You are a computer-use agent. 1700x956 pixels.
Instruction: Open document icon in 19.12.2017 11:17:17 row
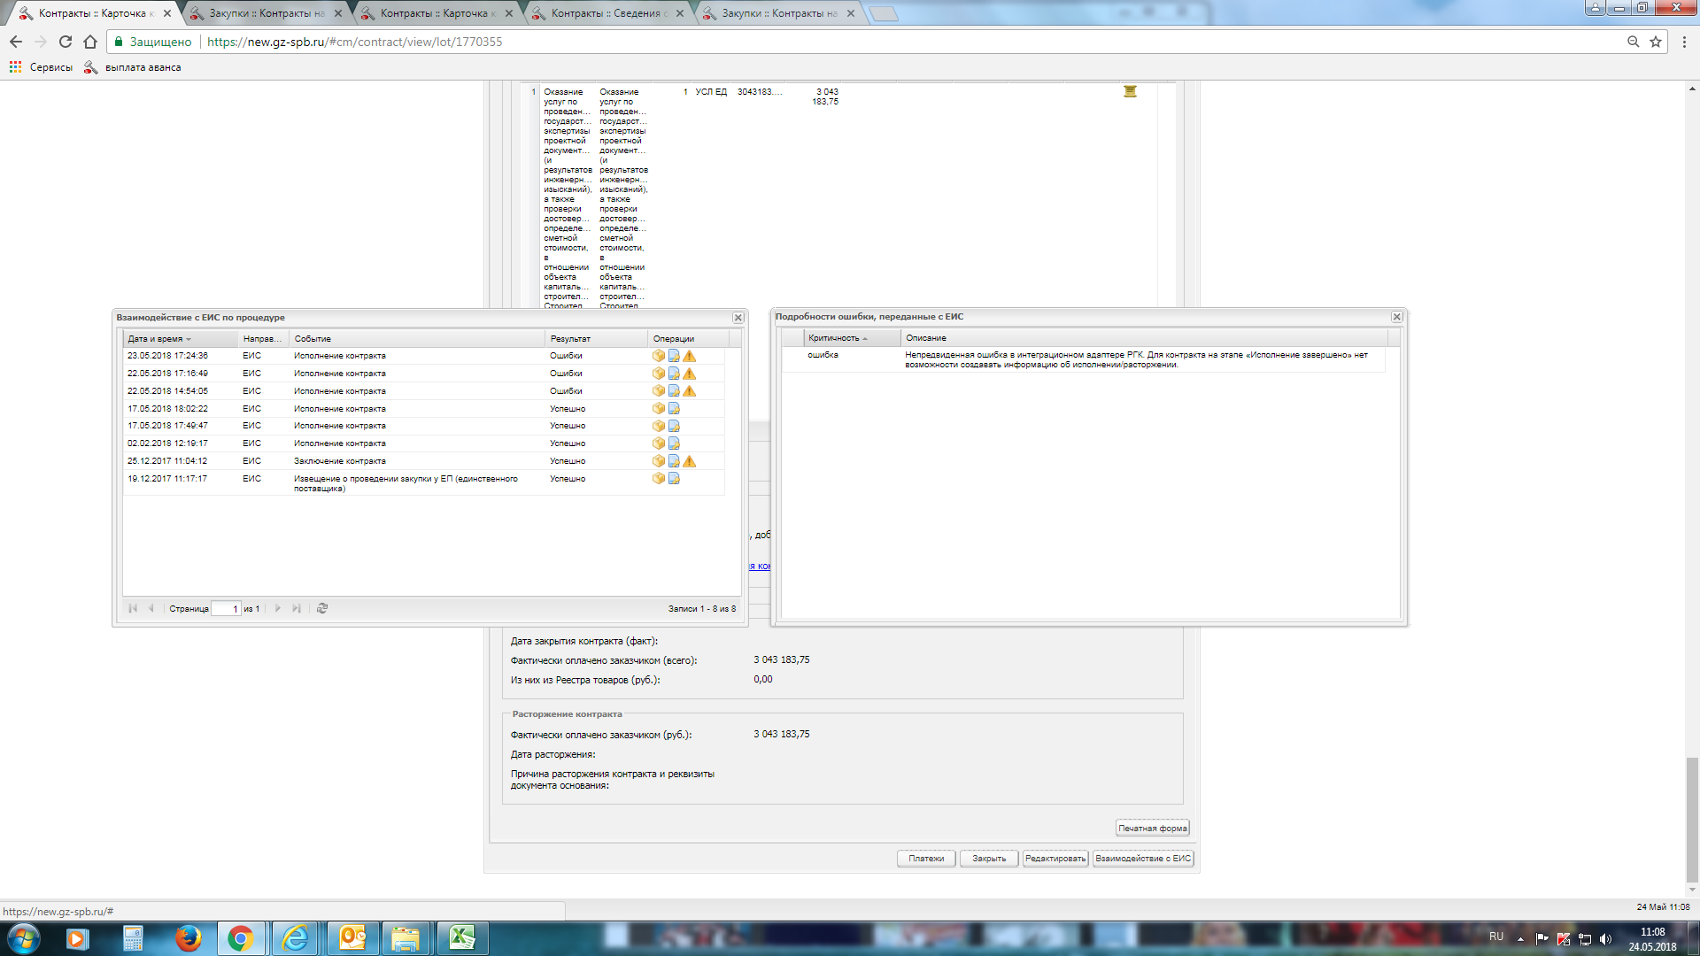(674, 479)
